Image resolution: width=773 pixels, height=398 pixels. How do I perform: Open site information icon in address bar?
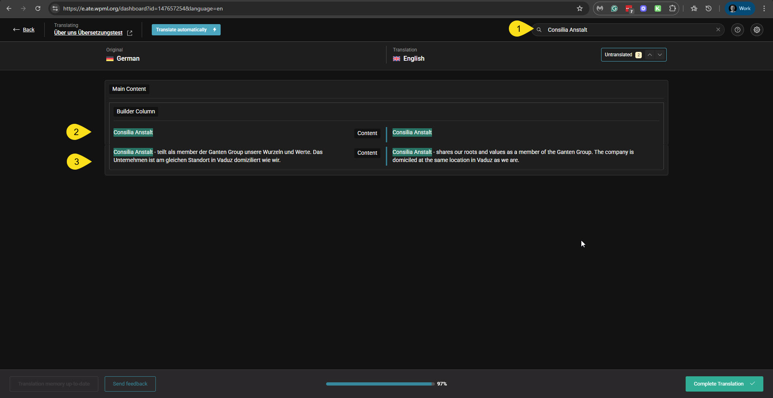[x=55, y=8]
